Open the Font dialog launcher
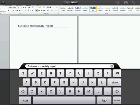140x105 pixels. 34,13
